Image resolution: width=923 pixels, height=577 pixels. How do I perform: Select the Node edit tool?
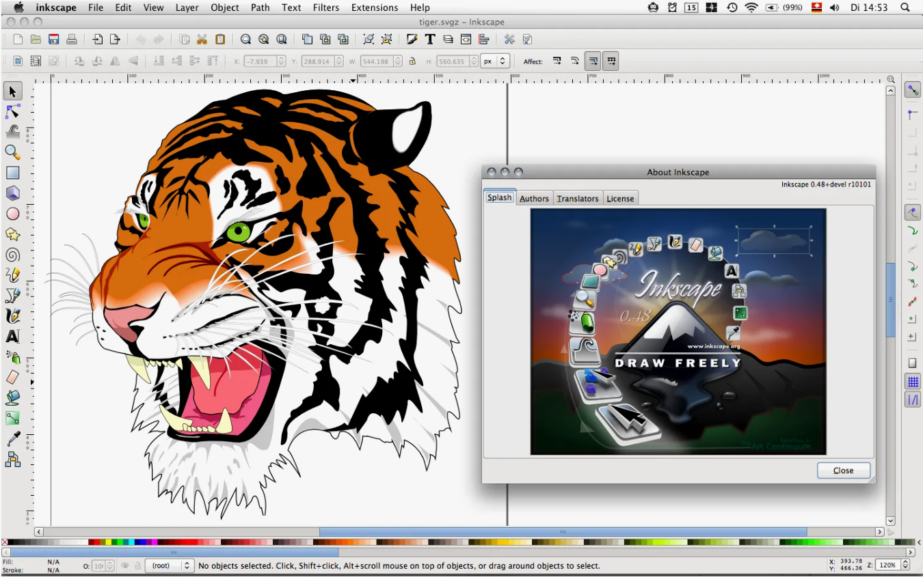(x=12, y=111)
